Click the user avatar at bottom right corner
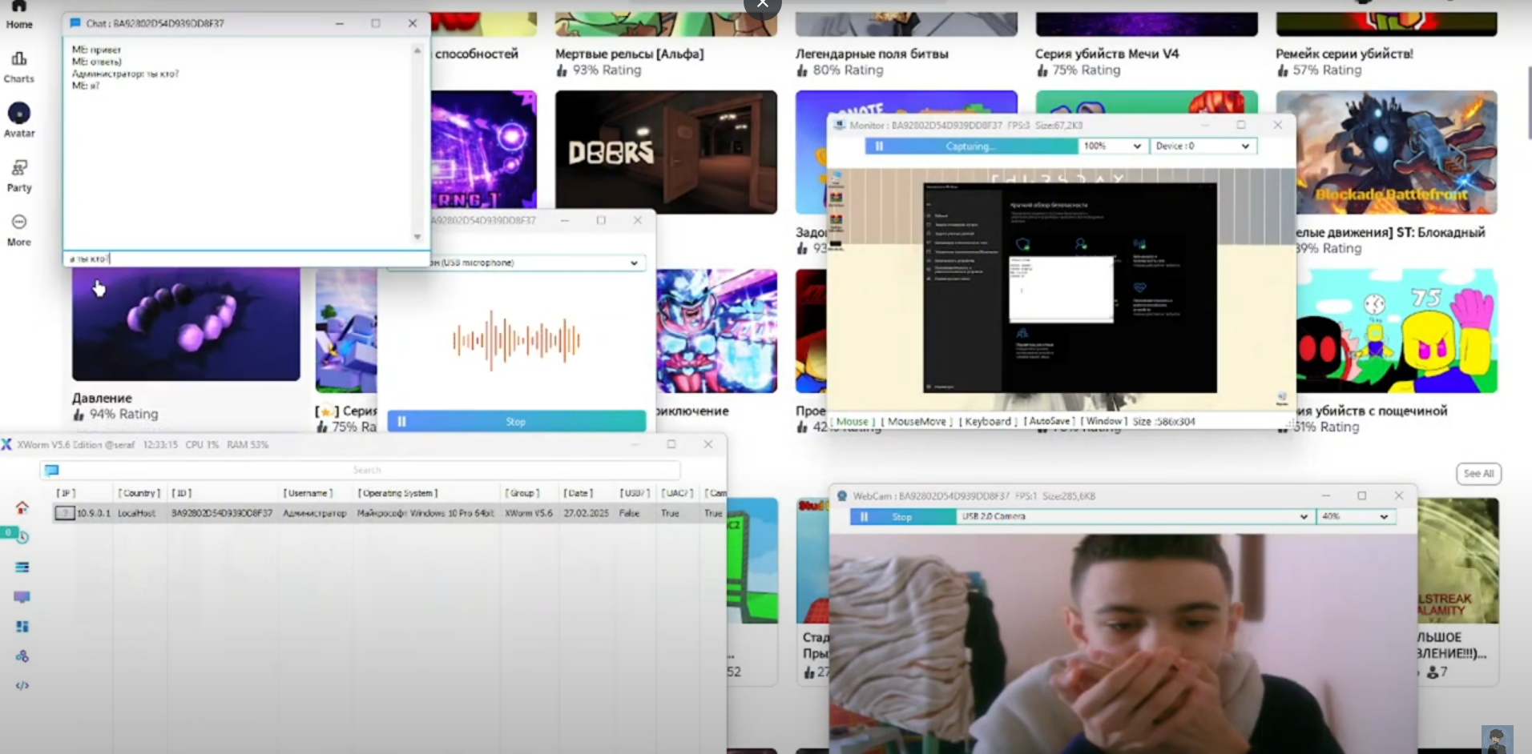Viewport: 1532px width, 754px height. 1497,740
